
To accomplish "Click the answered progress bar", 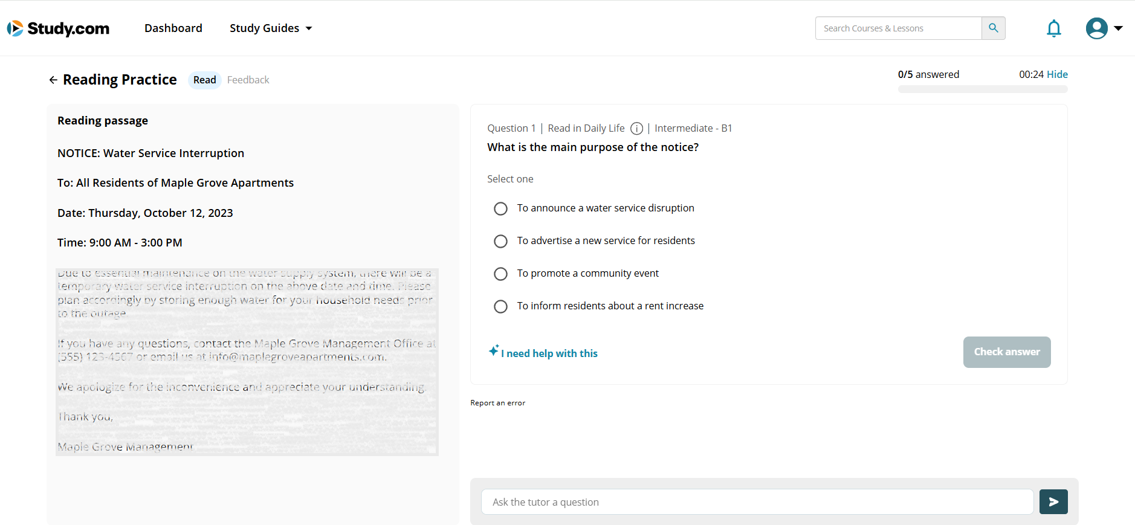I will pyautogui.click(x=982, y=89).
